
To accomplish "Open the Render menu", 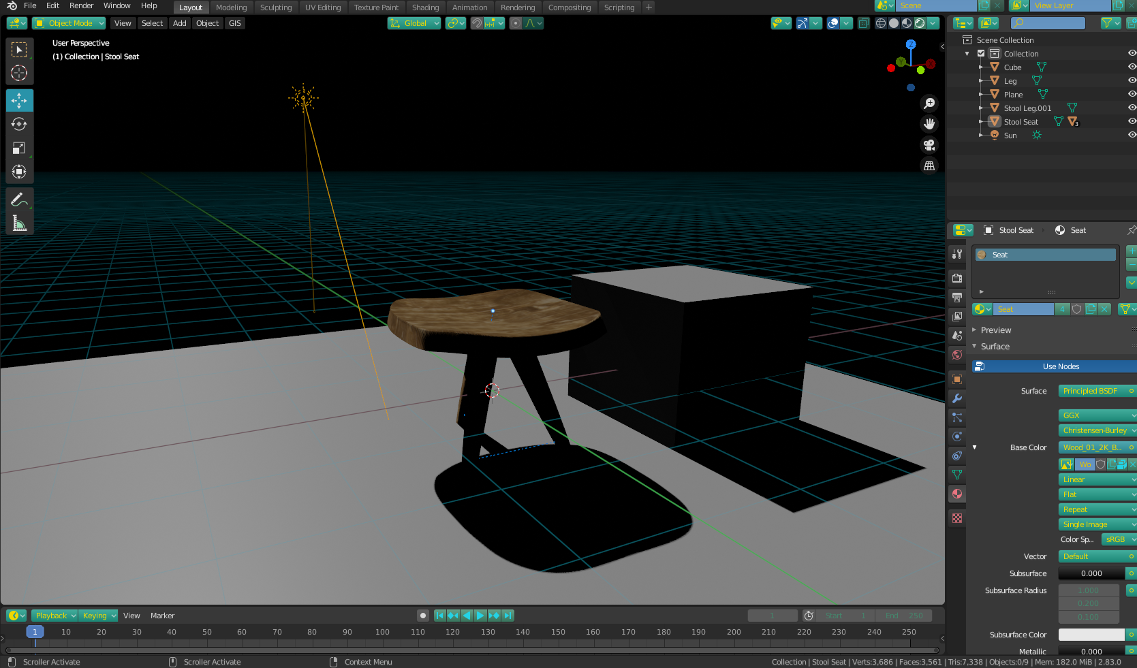I will [x=82, y=5].
